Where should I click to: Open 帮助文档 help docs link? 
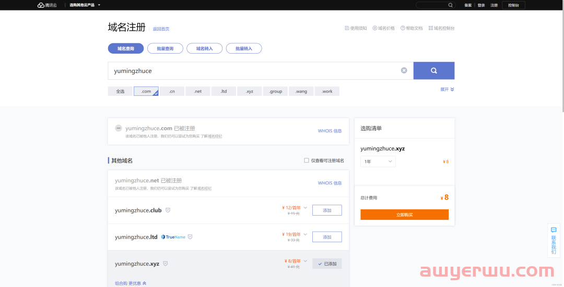click(412, 28)
